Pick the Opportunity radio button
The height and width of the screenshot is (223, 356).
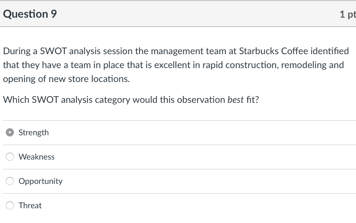[x=11, y=181]
